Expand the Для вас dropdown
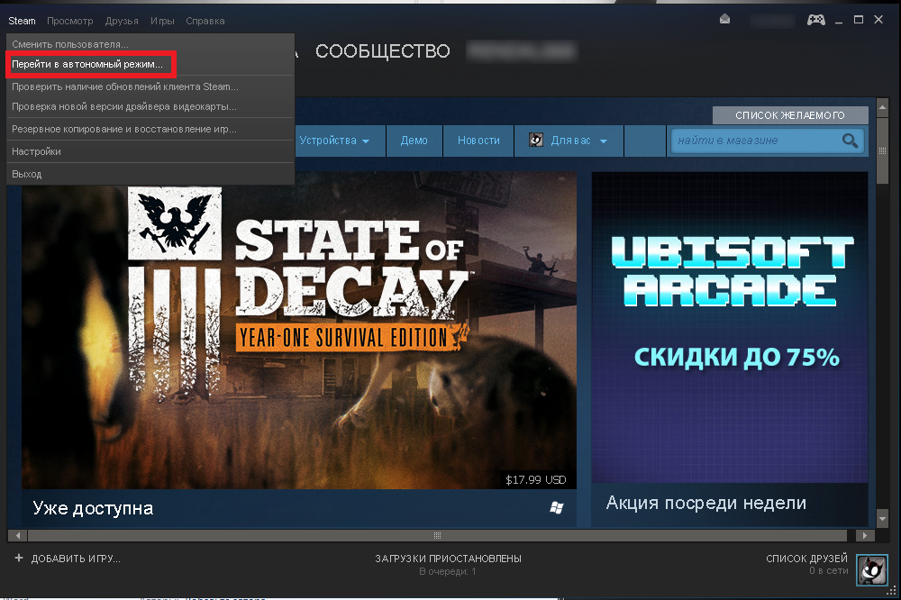The width and height of the screenshot is (901, 600). pyautogui.click(x=569, y=141)
